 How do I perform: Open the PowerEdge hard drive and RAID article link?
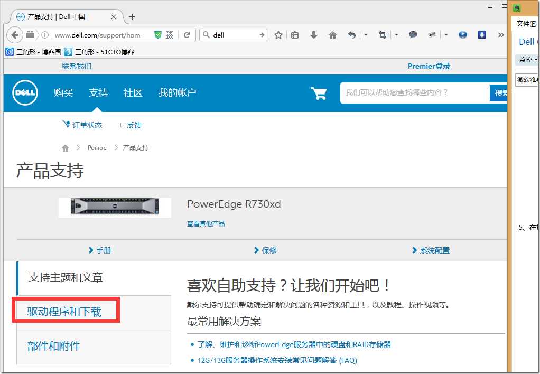point(294,344)
